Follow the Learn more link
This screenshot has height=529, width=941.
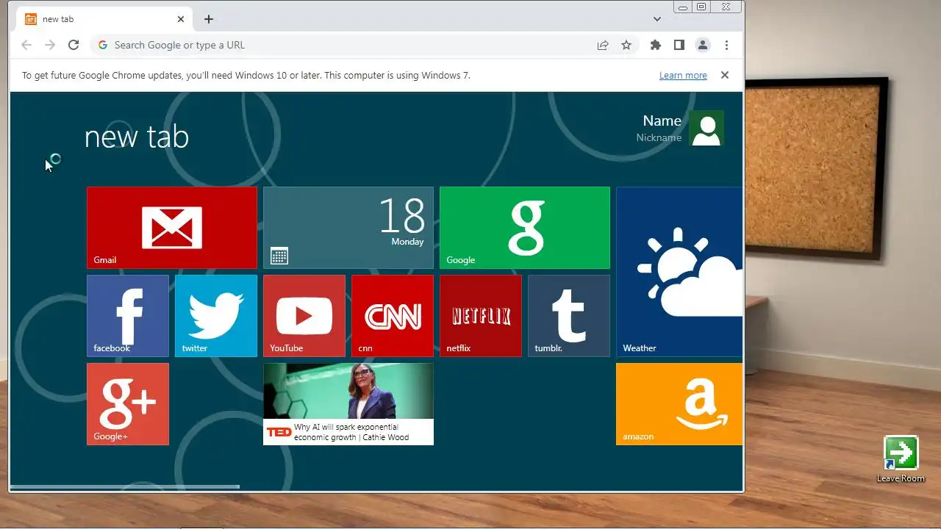pyautogui.click(x=683, y=75)
